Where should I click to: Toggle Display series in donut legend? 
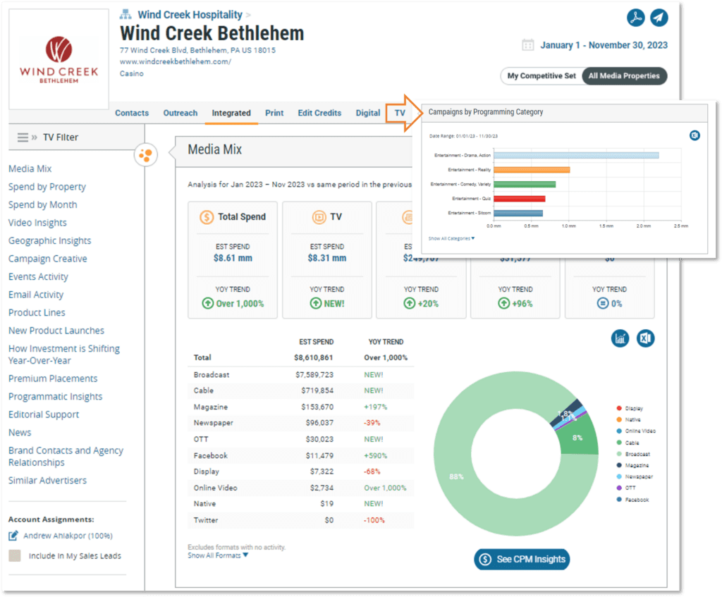pyautogui.click(x=630, y=408)
